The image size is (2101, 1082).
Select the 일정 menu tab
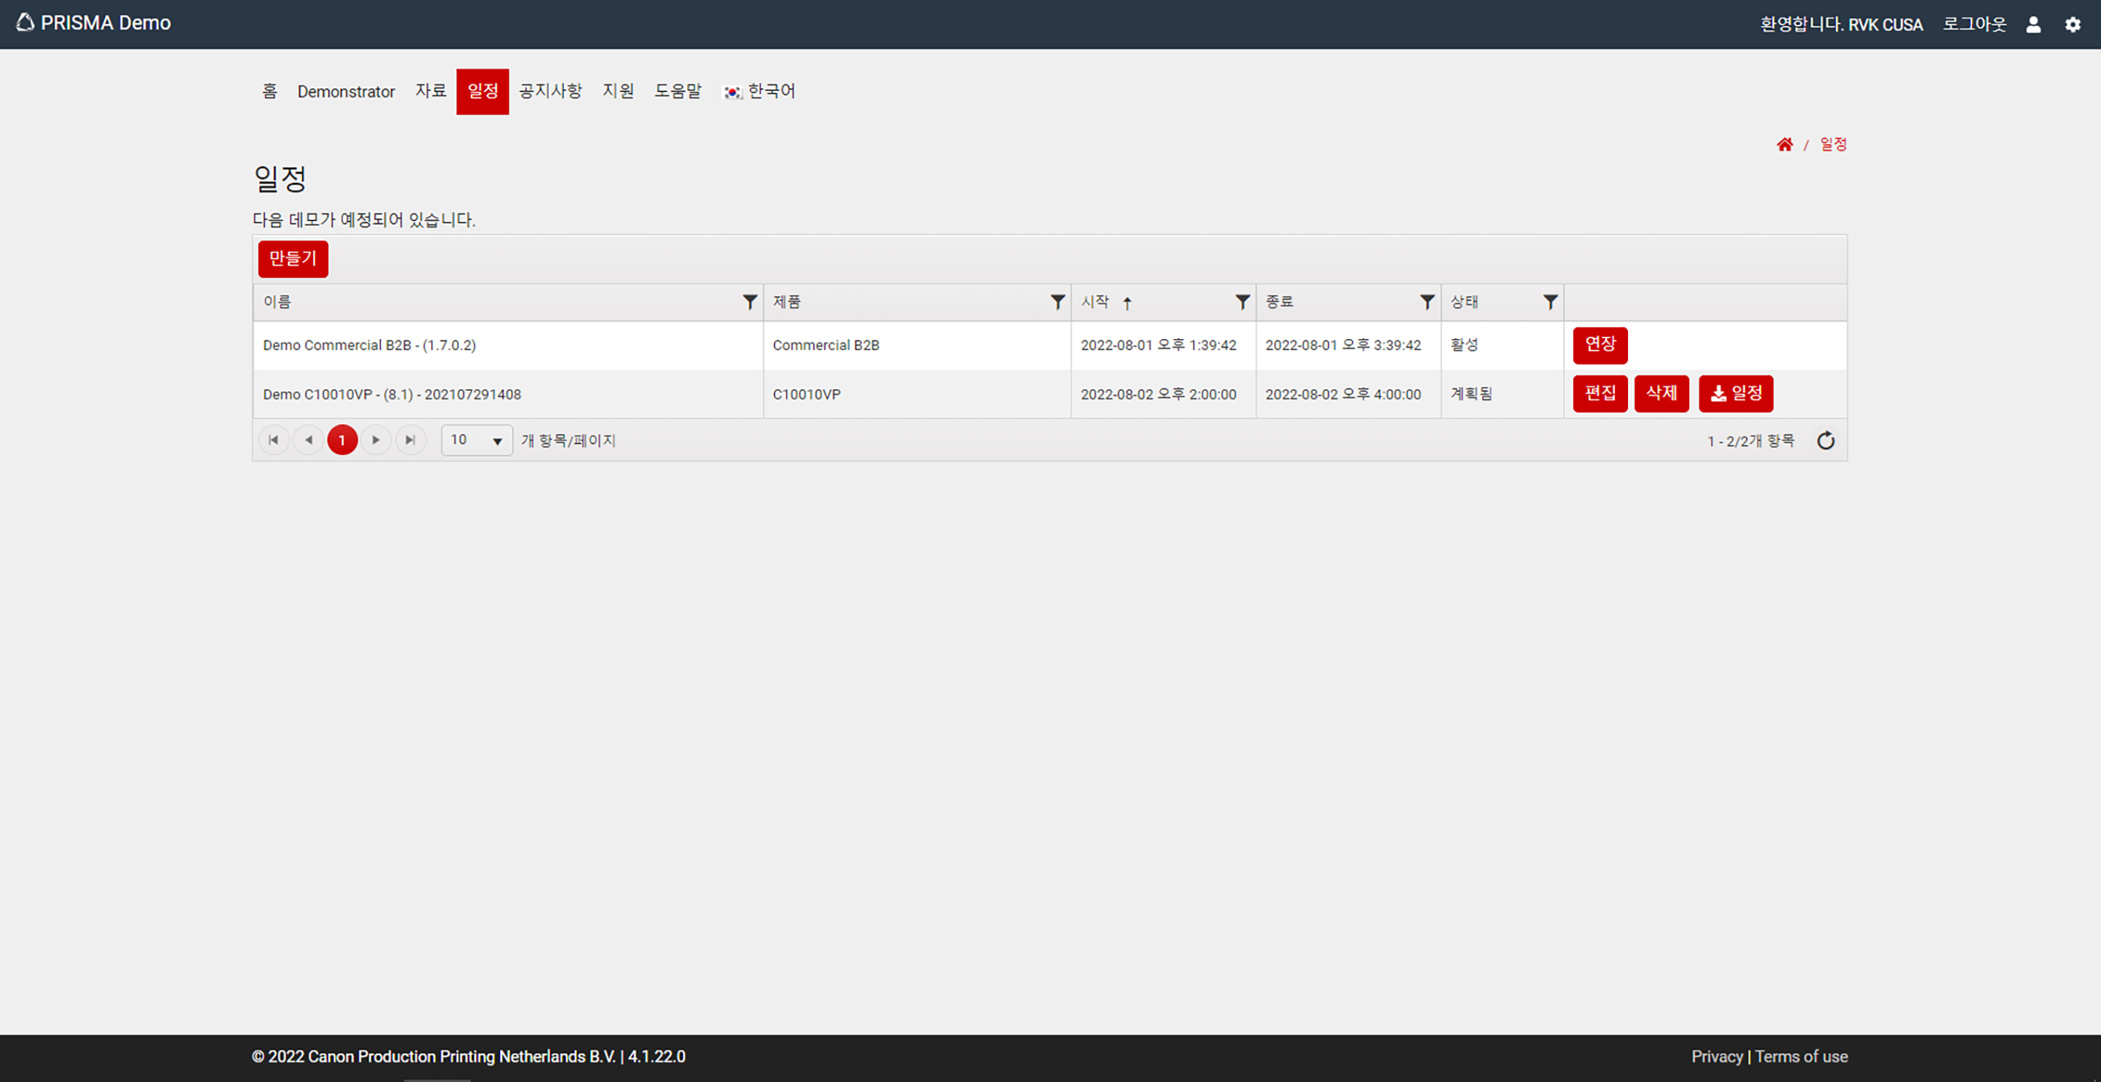coord(483,91)
